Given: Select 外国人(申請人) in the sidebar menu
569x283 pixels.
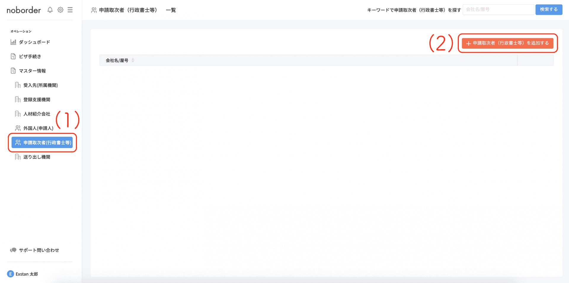Looking at the screenshot, I should click(x=38, y=128).
